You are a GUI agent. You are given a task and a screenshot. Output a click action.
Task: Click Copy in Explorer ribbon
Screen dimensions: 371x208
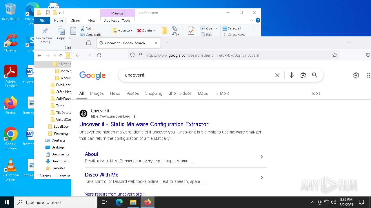(61, 34)
